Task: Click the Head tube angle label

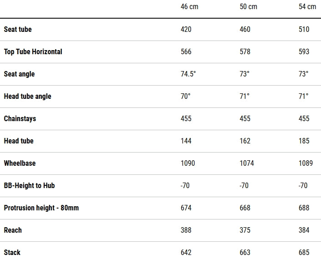Action: click(27, 96)
